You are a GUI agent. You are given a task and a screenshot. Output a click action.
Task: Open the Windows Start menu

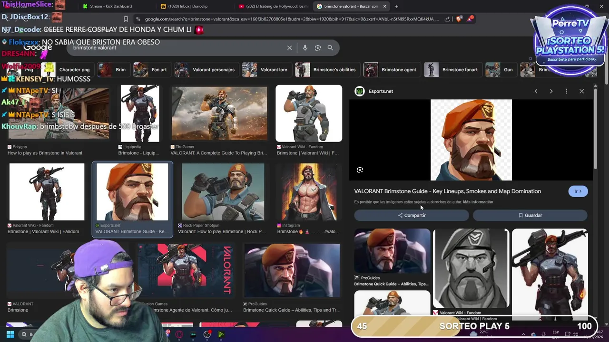pos(10,334)
